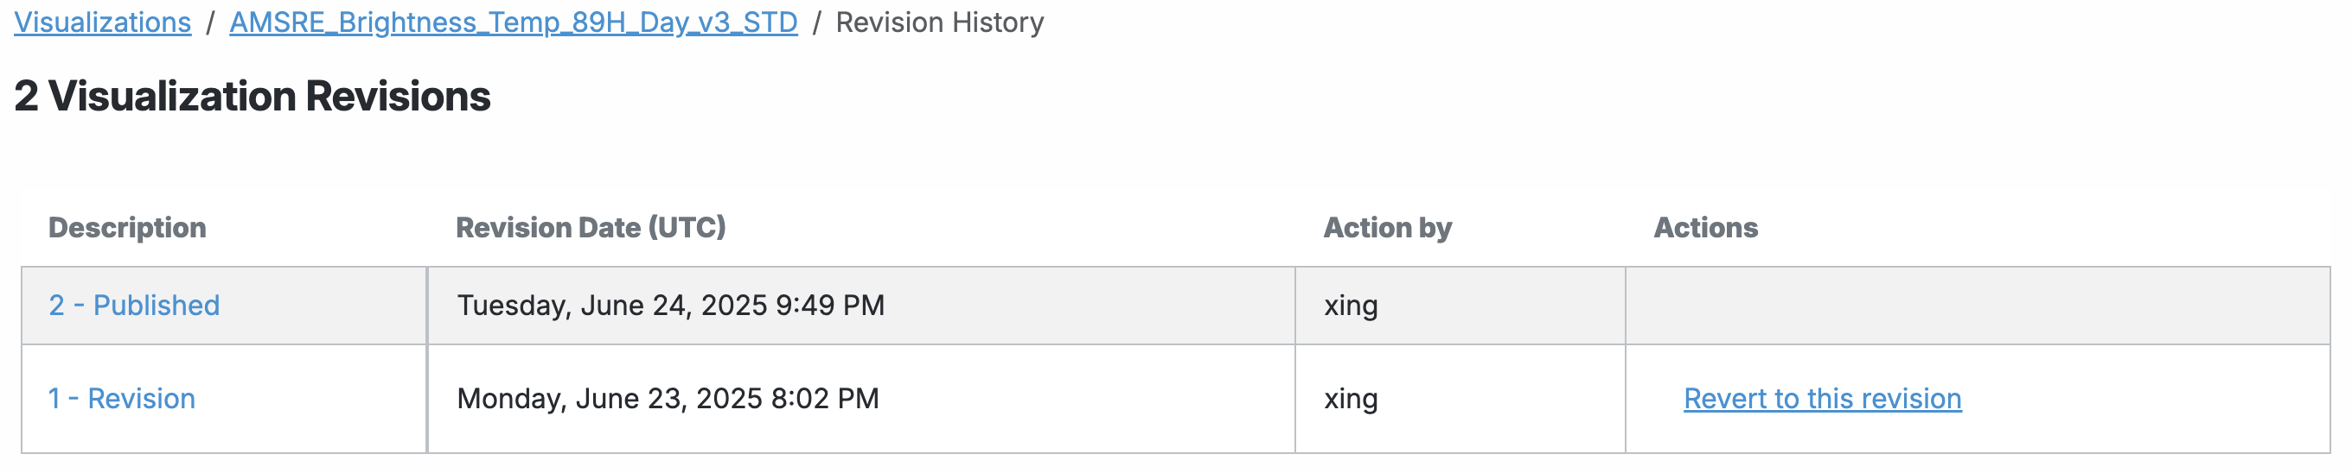Click the slash separator before Revision History

click(816, 22)
